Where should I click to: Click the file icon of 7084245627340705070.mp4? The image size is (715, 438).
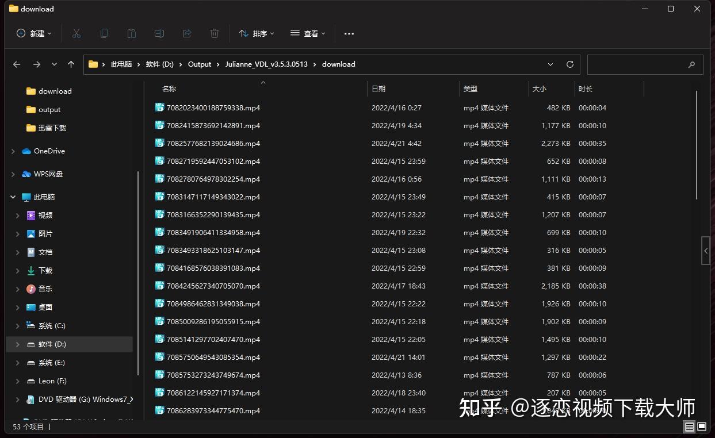(x=160, y=286)
